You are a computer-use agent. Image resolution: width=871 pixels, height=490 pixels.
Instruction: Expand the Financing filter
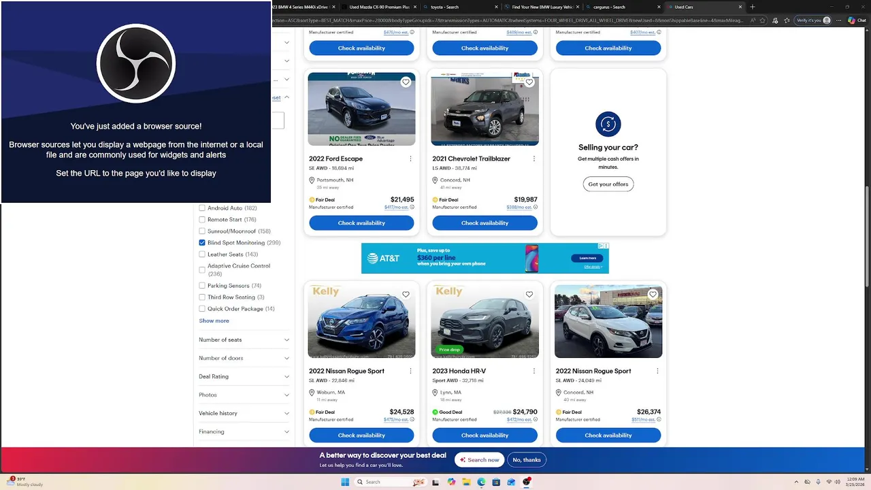click(x=244, y=431)
